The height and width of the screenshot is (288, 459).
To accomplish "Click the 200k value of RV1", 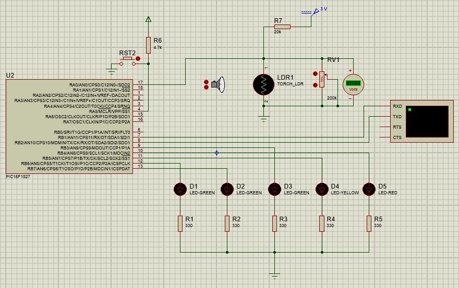I will click(x=332, y=98).
